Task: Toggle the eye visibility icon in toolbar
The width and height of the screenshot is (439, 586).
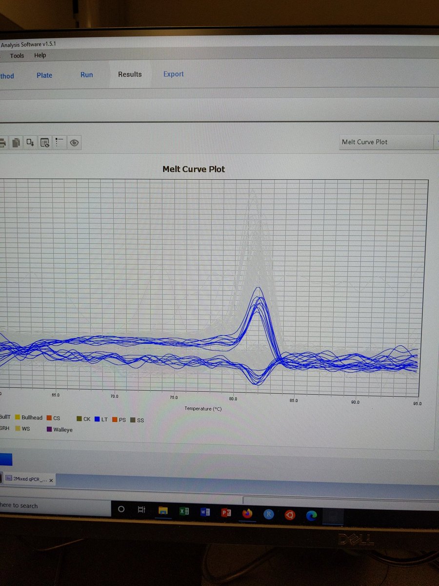Action: 74,142
